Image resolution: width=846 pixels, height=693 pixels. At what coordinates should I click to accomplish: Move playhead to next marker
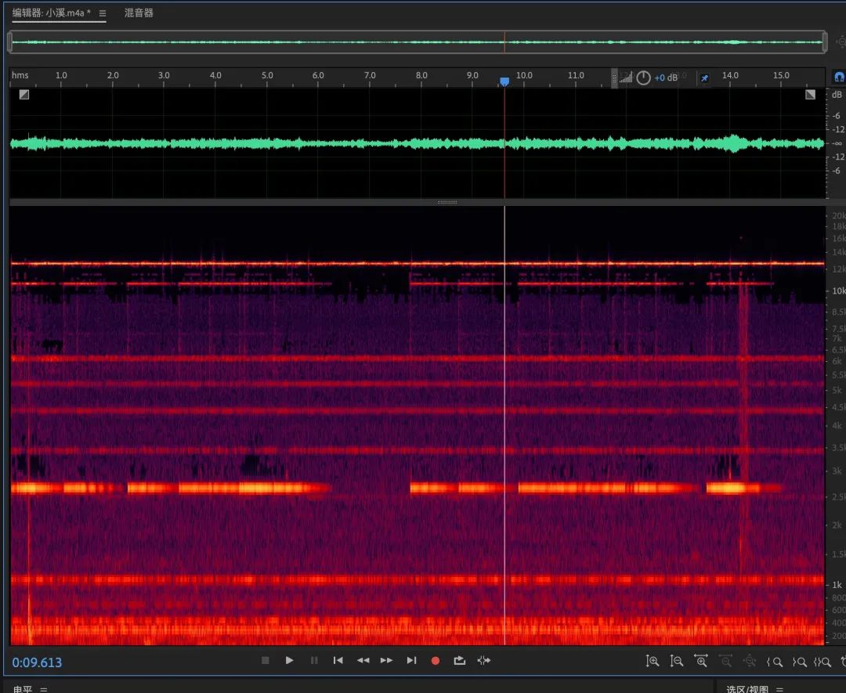(411, 660)
